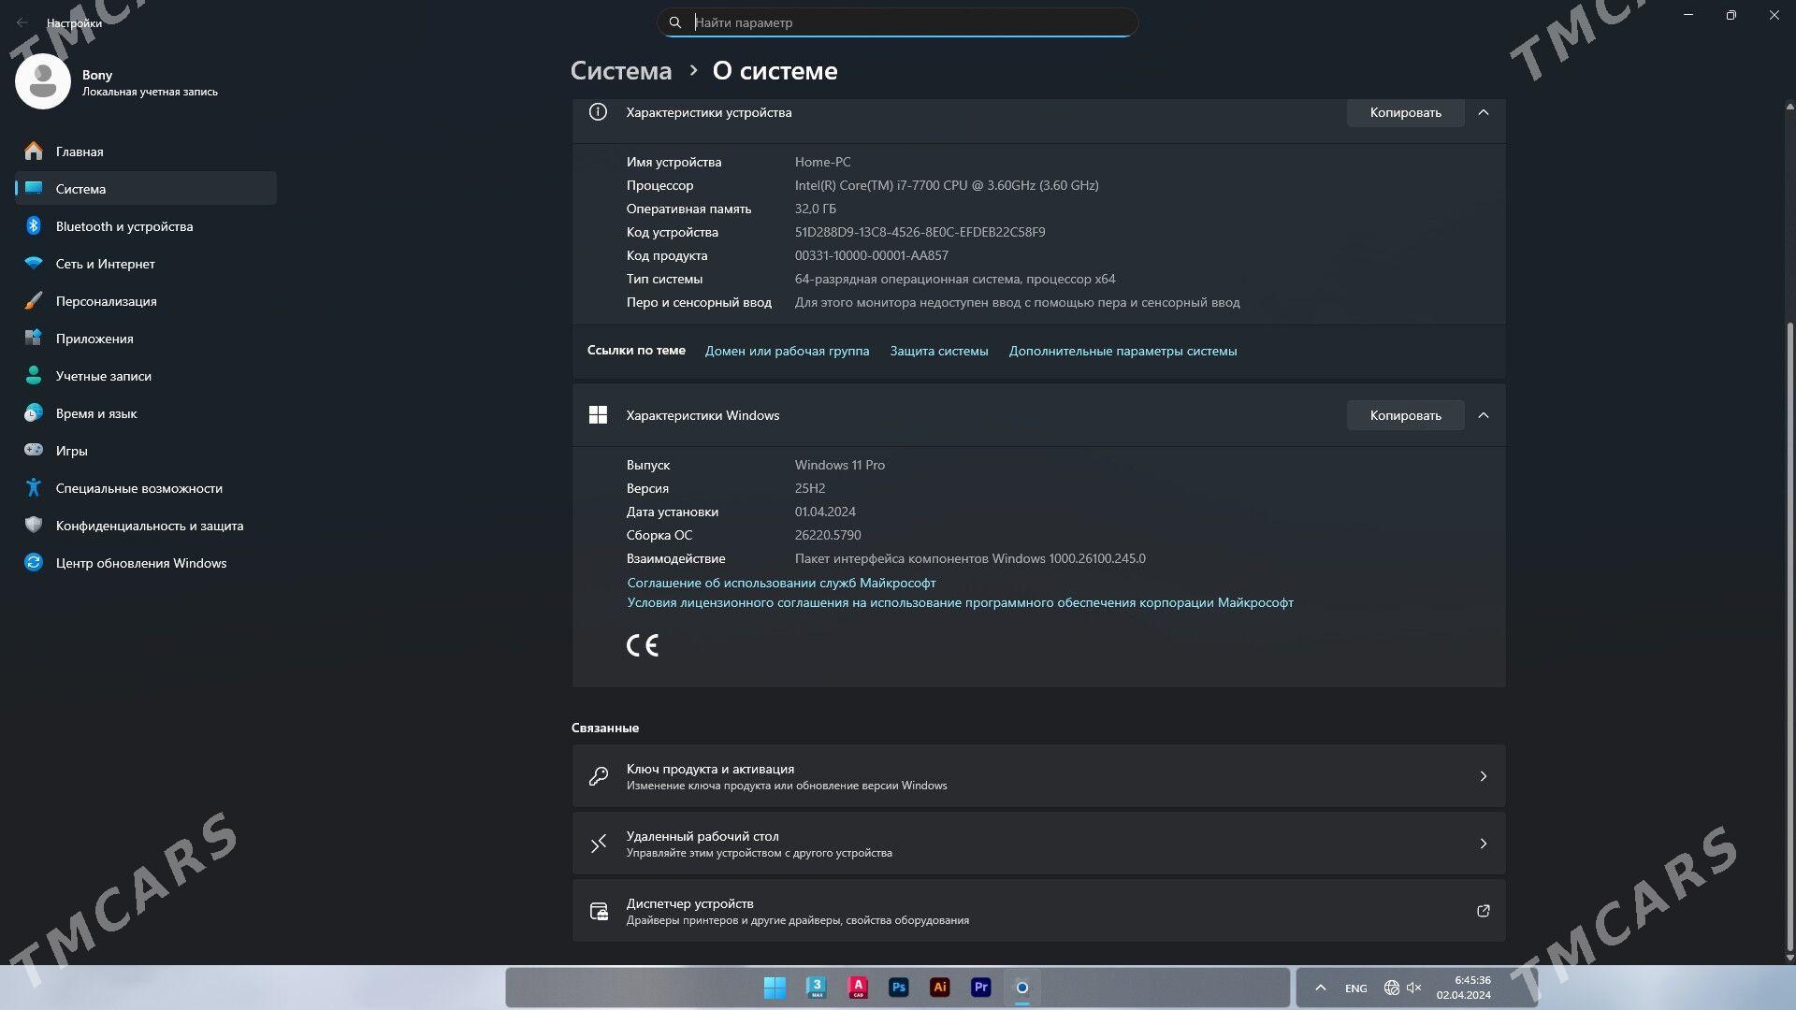Open the Приложения section
The width and height of the screenshot is (1796, 1010).
[146, 339]
